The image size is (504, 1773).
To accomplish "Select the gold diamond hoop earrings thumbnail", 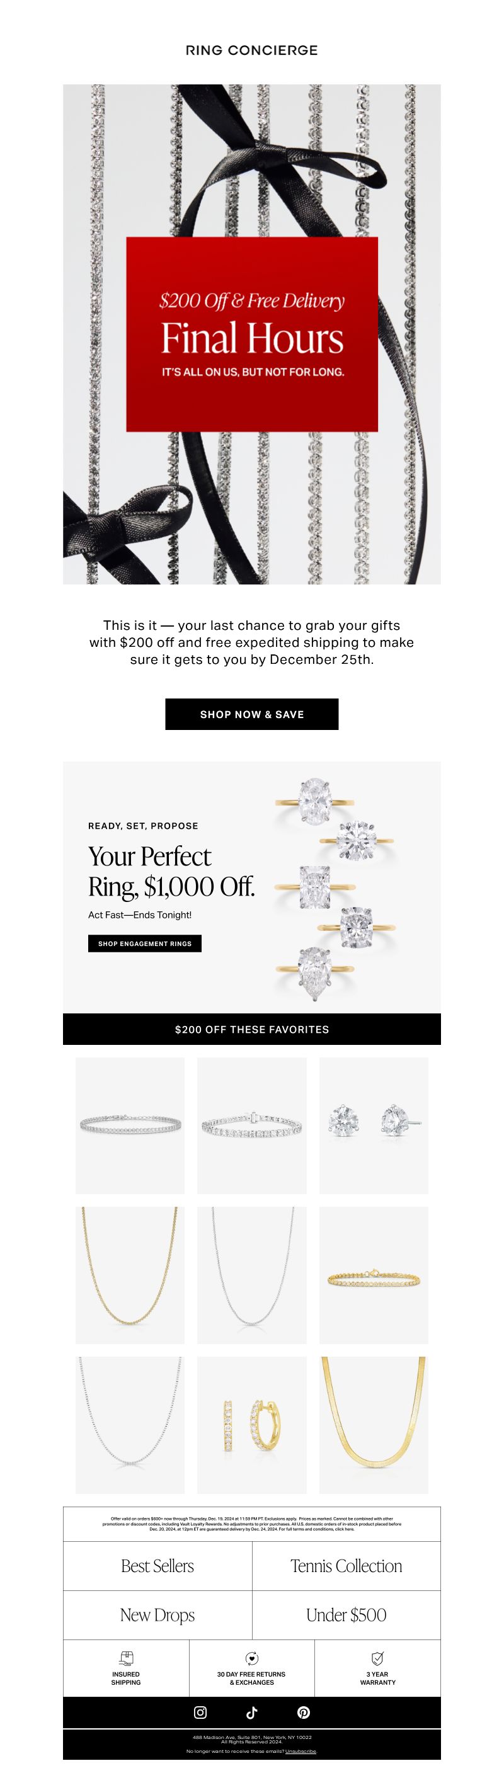I will click(x=252, y=1425).
